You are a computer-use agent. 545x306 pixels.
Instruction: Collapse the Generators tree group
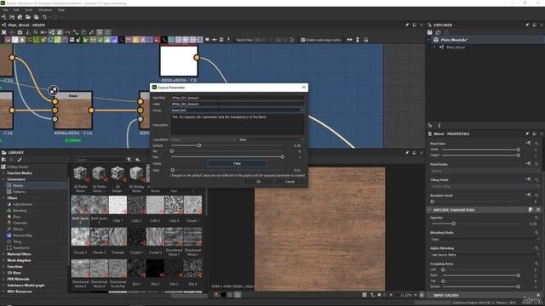pyautogui.click(x=3, y=179)
